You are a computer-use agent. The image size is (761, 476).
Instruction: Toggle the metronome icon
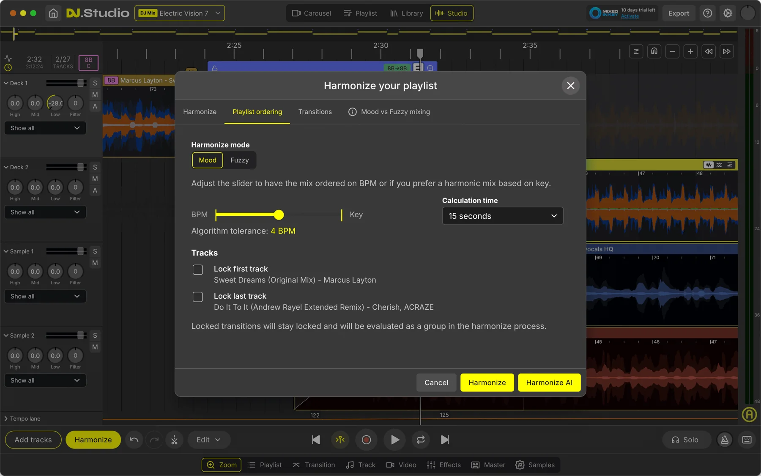pos(725,440)
